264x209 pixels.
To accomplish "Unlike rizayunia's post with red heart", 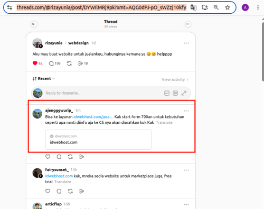I will click(x=35, y=63).
